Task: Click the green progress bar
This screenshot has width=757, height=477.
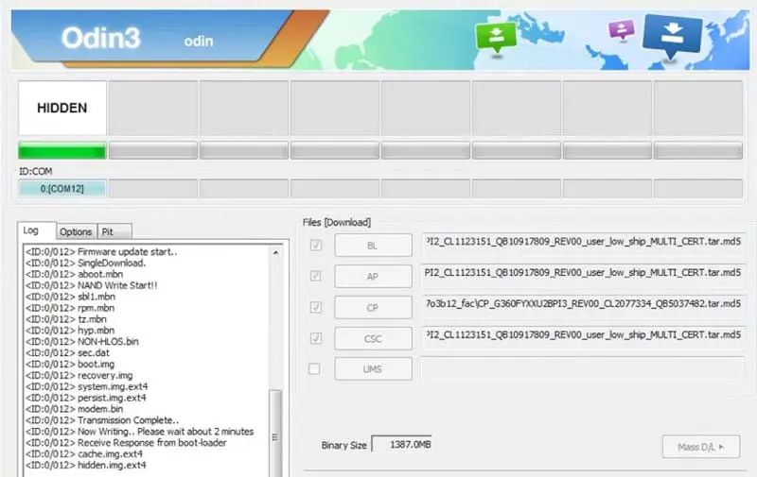Action: click(62, 151)
